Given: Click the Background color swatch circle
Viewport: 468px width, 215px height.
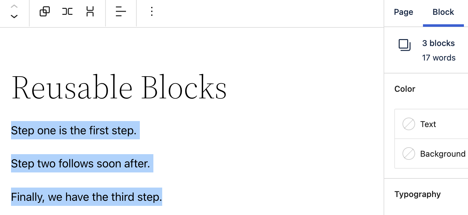Looking at the screenshot, I should pos(409,154).
